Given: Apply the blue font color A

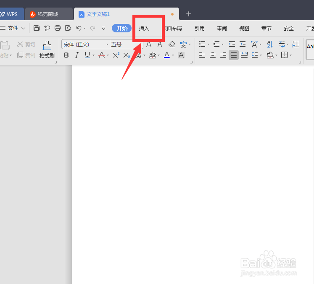Looking at the screenshot, I should pos(167,55).
